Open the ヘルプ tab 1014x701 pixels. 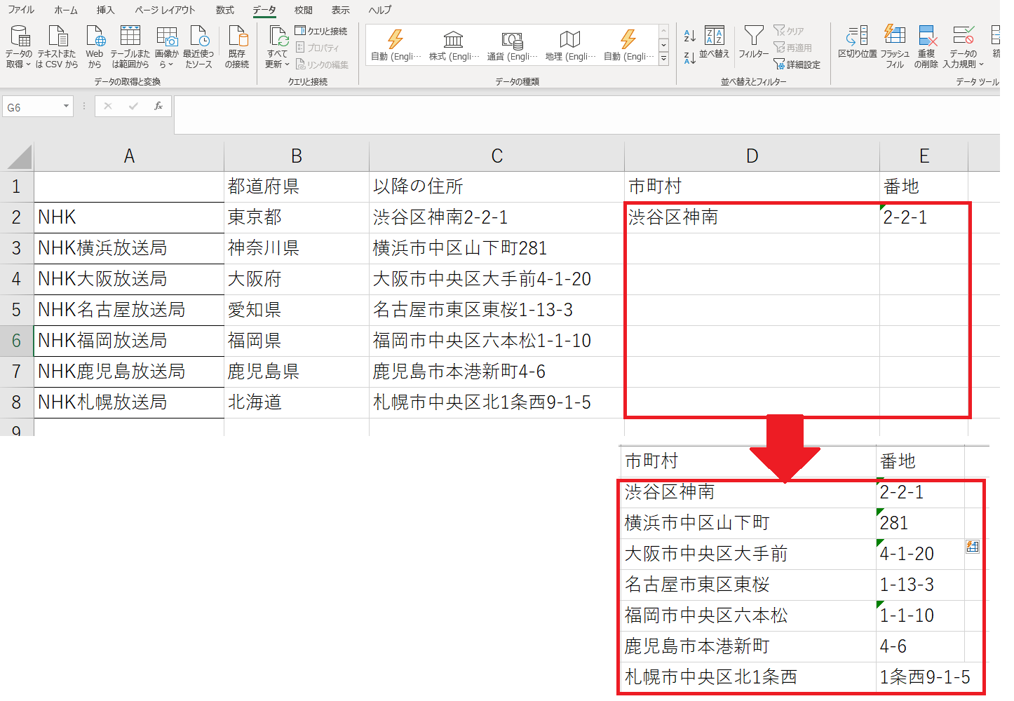[x=380, y=10]
